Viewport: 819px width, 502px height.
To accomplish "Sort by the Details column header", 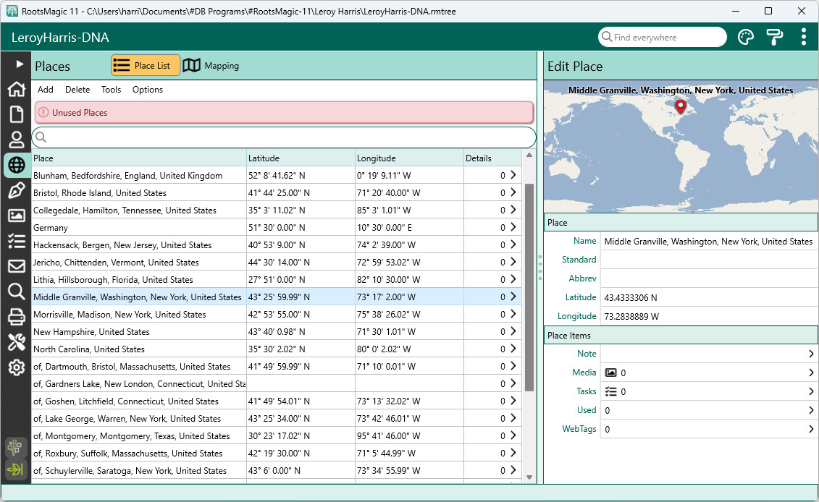I will tap(492, 158).
